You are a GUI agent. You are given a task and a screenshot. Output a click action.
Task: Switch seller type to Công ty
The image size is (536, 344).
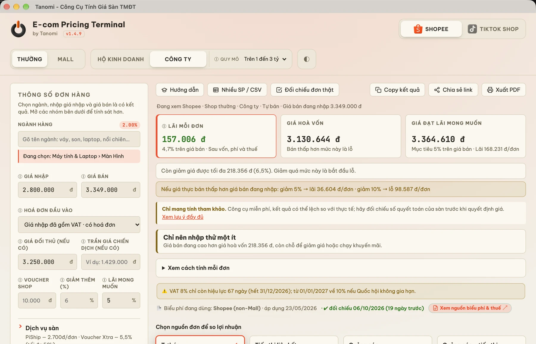pos(178,59)
